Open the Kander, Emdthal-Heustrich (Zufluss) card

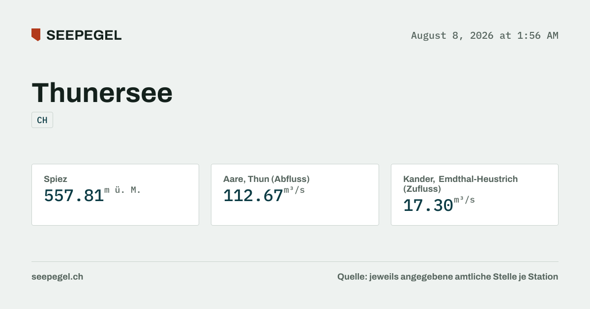474,195
